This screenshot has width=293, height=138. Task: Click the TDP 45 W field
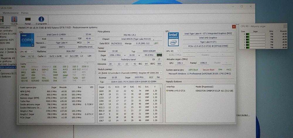click(x=88, y=39)
